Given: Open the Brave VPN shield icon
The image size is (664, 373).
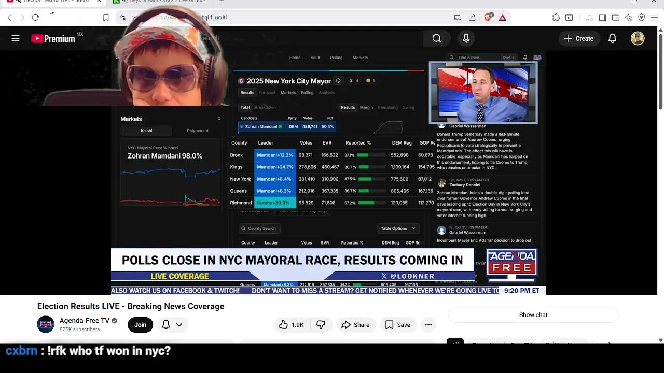Looking at the screenshot, I should coord(642,17).
